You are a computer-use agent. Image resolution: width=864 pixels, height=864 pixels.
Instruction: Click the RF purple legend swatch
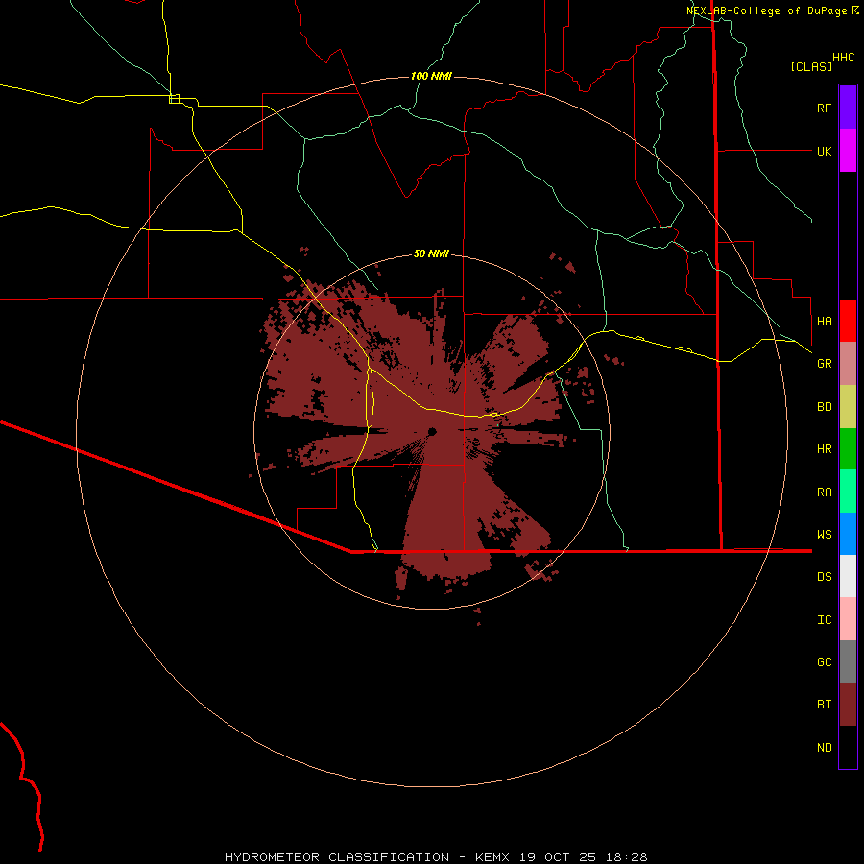coord(848,108)
